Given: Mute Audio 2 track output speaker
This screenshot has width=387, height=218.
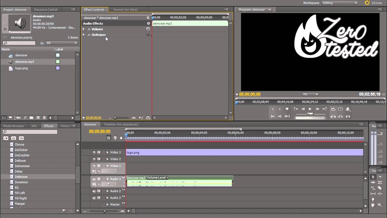Looking at the screenshot, I should point(94,191).
